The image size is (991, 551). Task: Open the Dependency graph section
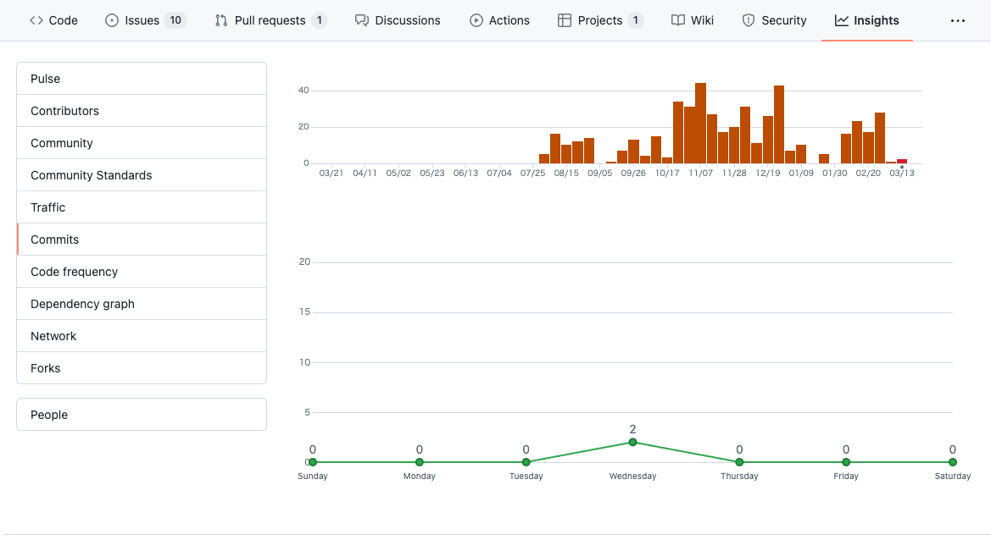pyautogui.click(x=142, y=304)
